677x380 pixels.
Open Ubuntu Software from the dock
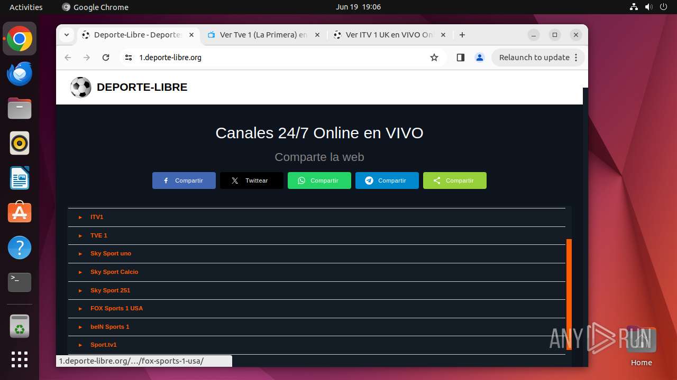point(20,213)
